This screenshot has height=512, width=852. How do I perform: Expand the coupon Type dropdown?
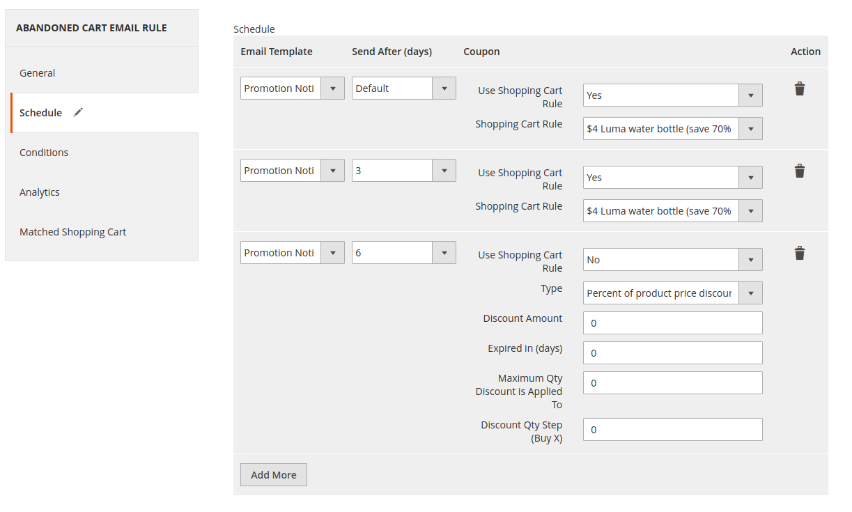[x=672, y=293]
